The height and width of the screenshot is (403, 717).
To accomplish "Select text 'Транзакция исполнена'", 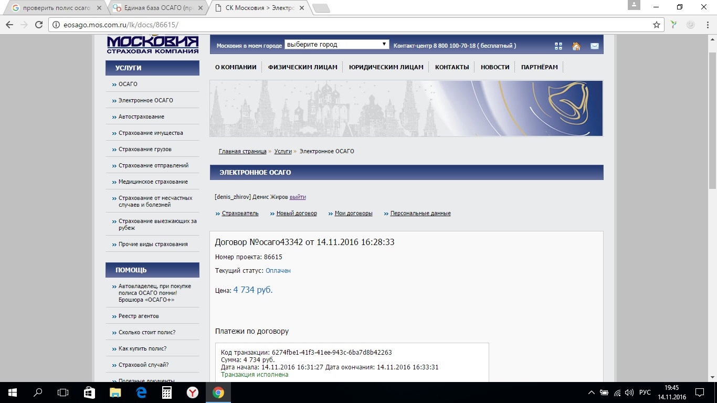I will [x=255, y=375].
